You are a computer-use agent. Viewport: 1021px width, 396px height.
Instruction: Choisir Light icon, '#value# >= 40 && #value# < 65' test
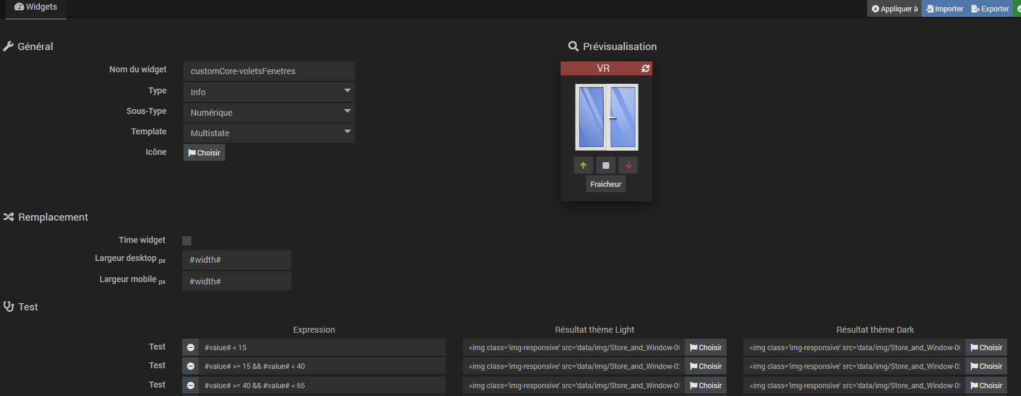point(705,385)
